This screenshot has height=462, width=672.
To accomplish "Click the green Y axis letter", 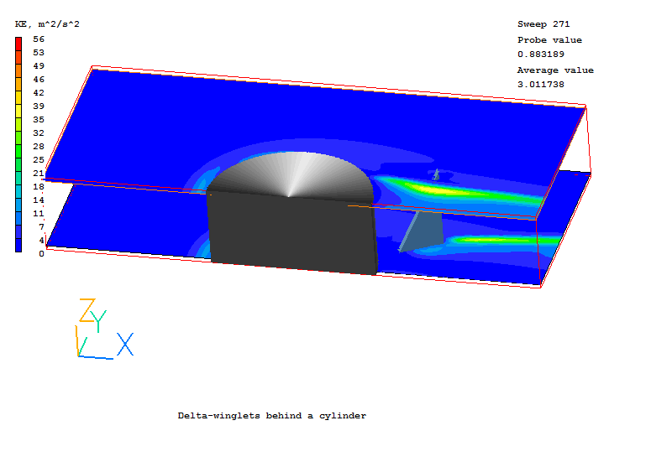I will click(100, 320).
